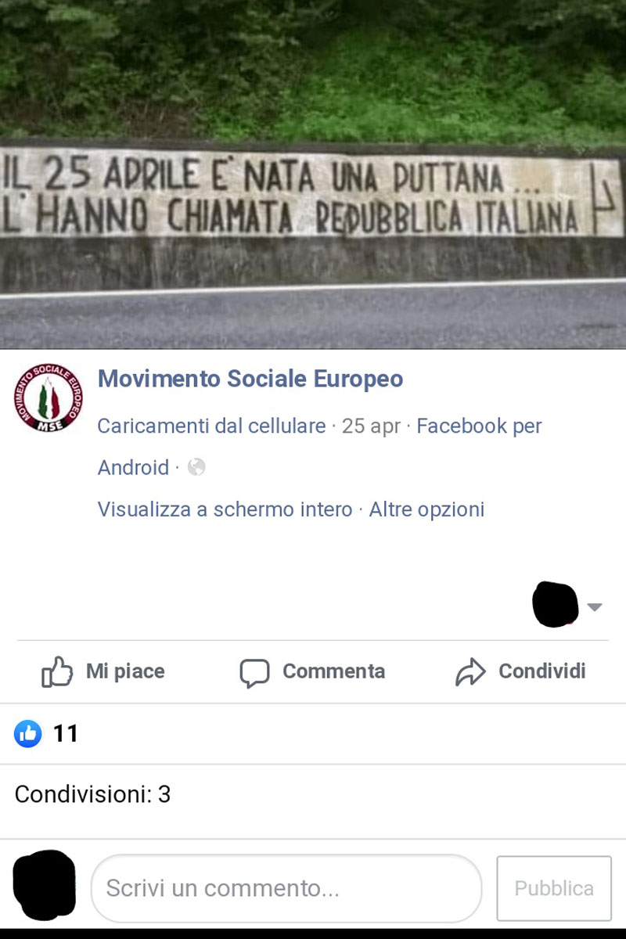Open the Caricamenti dal cellulare album
Viewport: 626px width, 939px height.
(211, 426)
